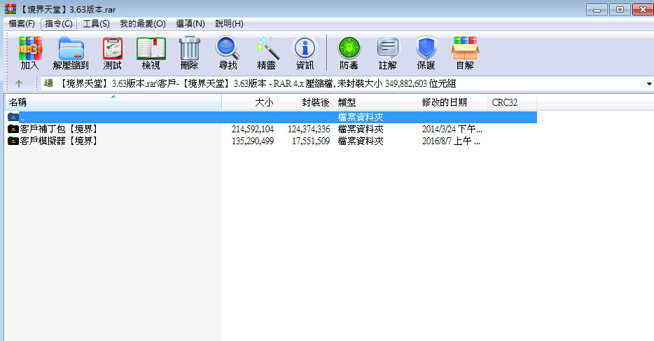Screen dimensions: 654x341
Task: Open the 指令(C) menu
Action: click(x=59, y=24)
